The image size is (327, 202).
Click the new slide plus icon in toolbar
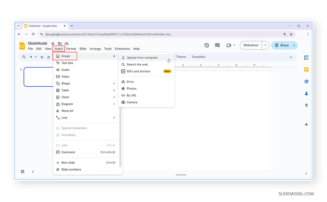click(31, 57)
